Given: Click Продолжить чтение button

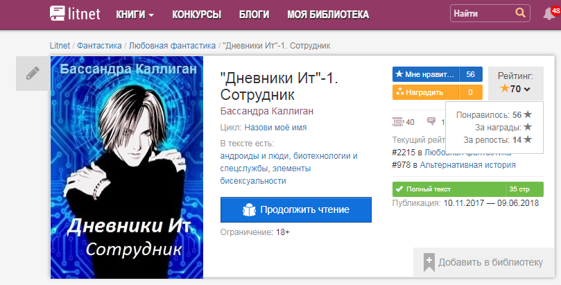Looking at the screenshot, I should [296, 209].
